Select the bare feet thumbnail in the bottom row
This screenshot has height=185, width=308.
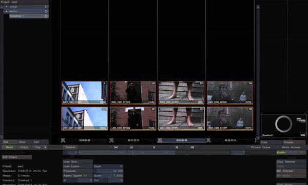click(x=182, y=118)
